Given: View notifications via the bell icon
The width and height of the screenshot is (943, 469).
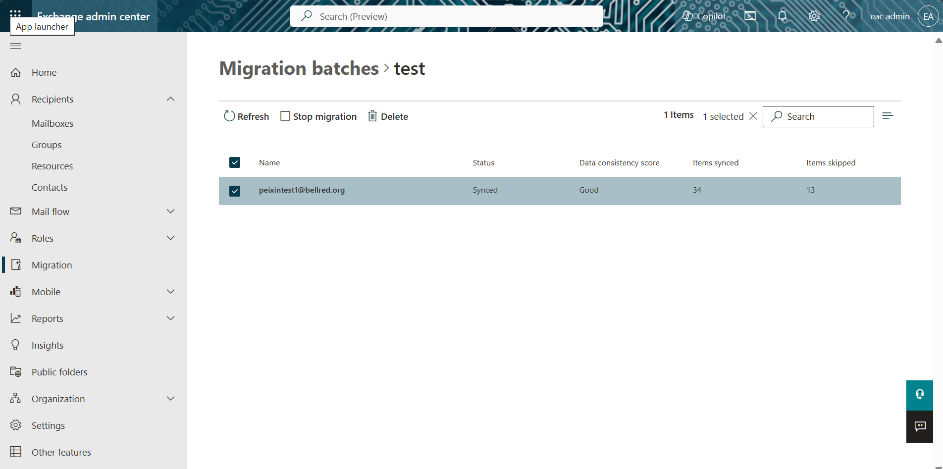Looking at the screenshot, I should coord(782,16).
